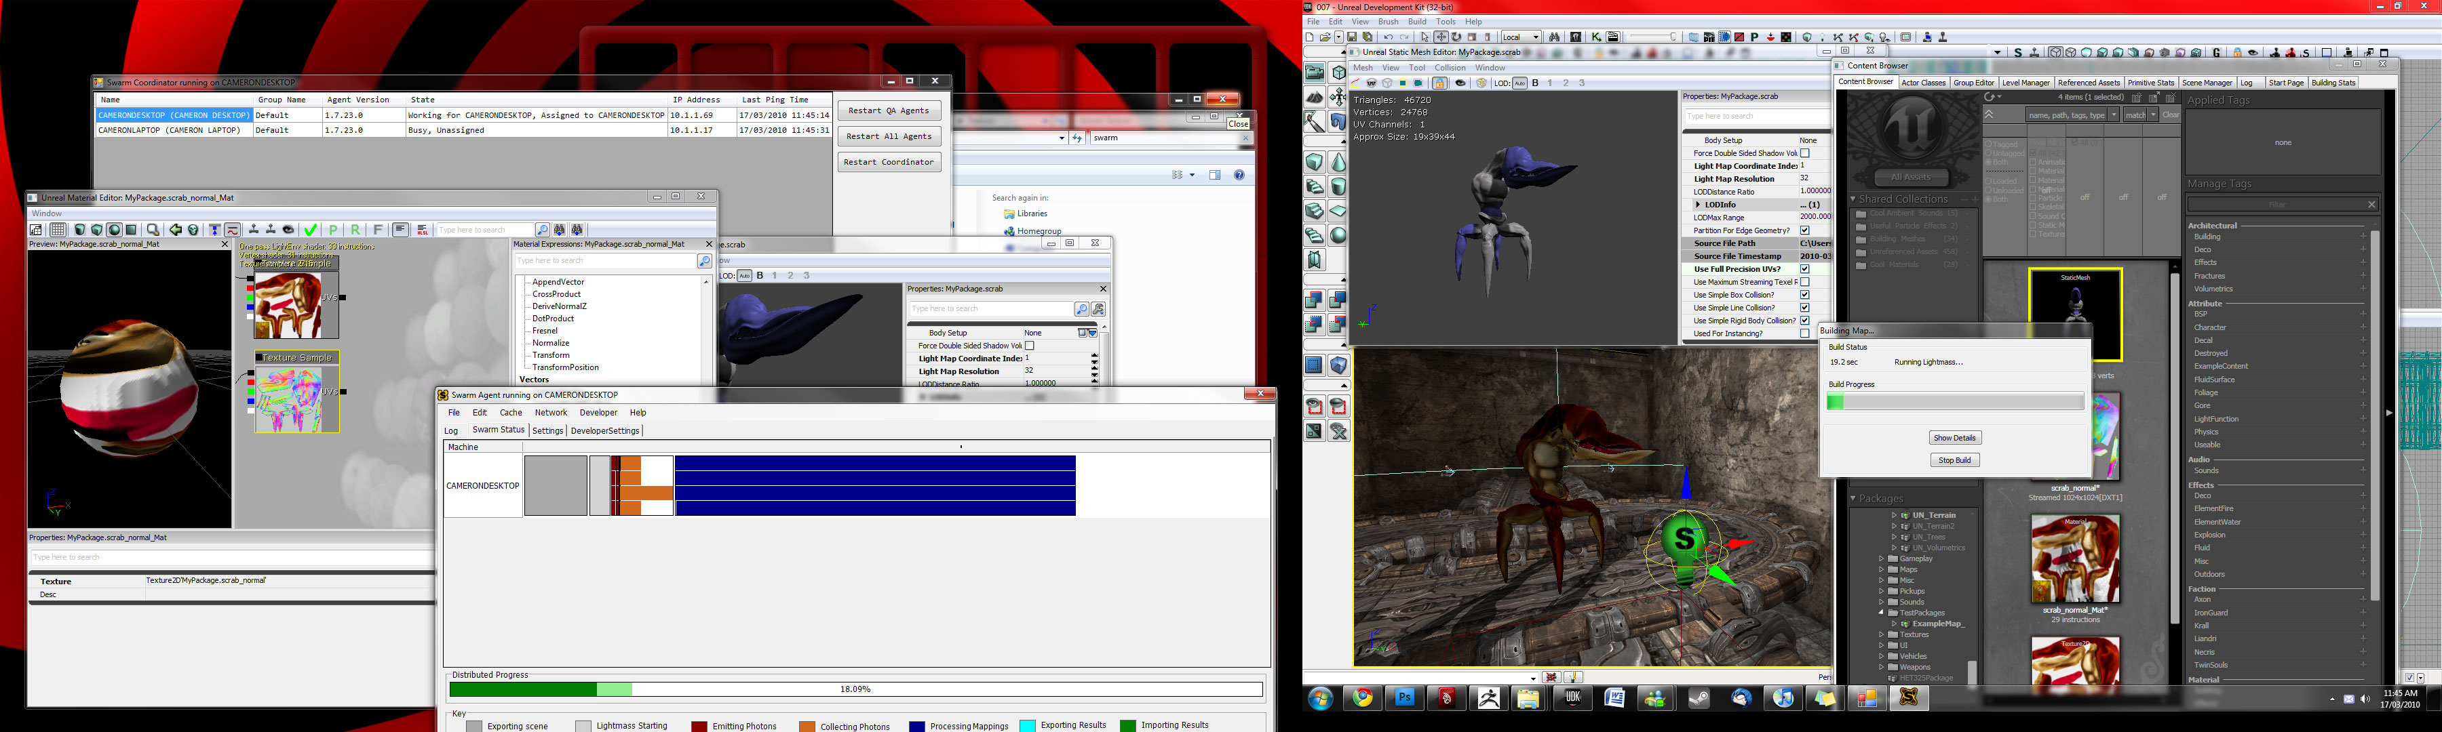Click the Distributed Progress bar in Swarm Agent
Image resolution: width=2442 pixels, height=732 pixels.
(x=855, y=689)
